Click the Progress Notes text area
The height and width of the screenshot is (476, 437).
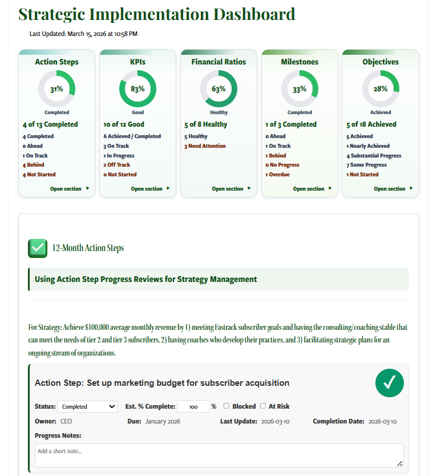click(219, 455)
